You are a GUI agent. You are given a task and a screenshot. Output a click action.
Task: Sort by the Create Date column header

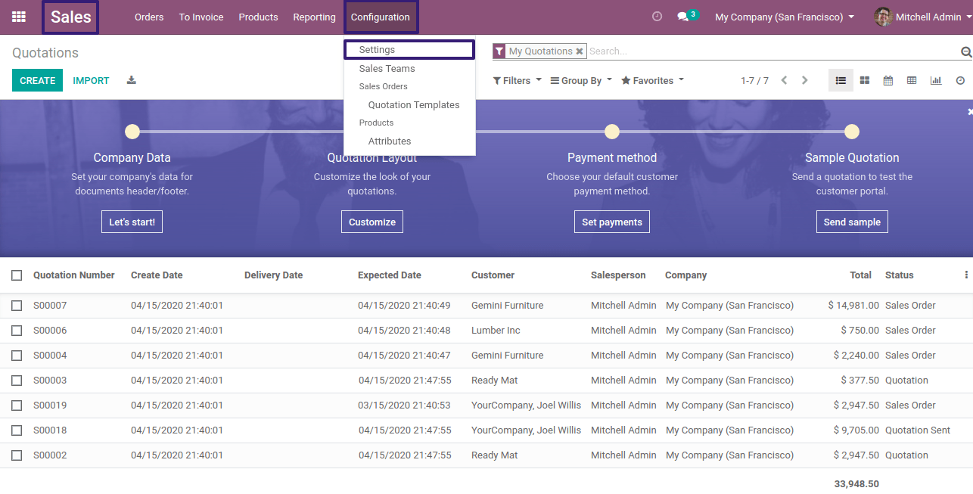(x=157, y=275)
